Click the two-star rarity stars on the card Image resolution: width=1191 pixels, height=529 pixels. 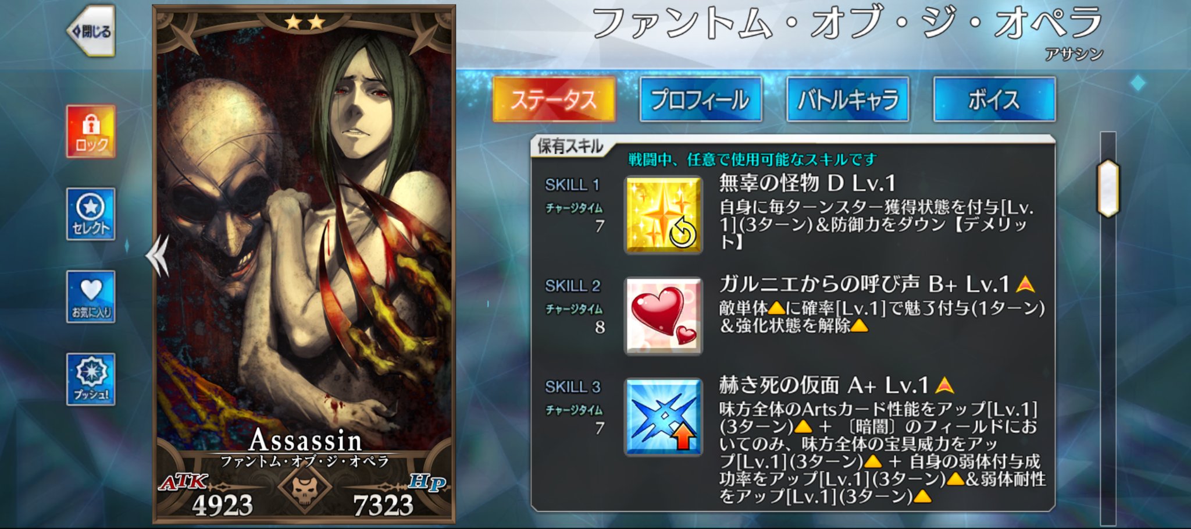(304, 23)
